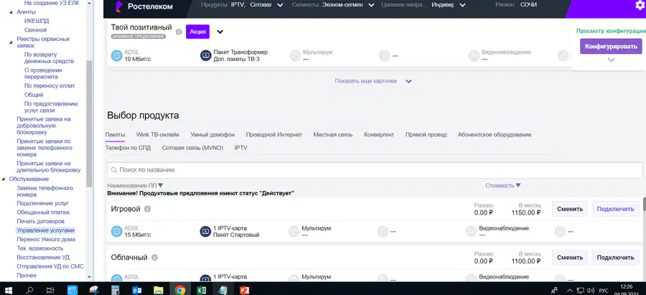Click left sidebar vertical scrollbar

(x=89, y=123)
